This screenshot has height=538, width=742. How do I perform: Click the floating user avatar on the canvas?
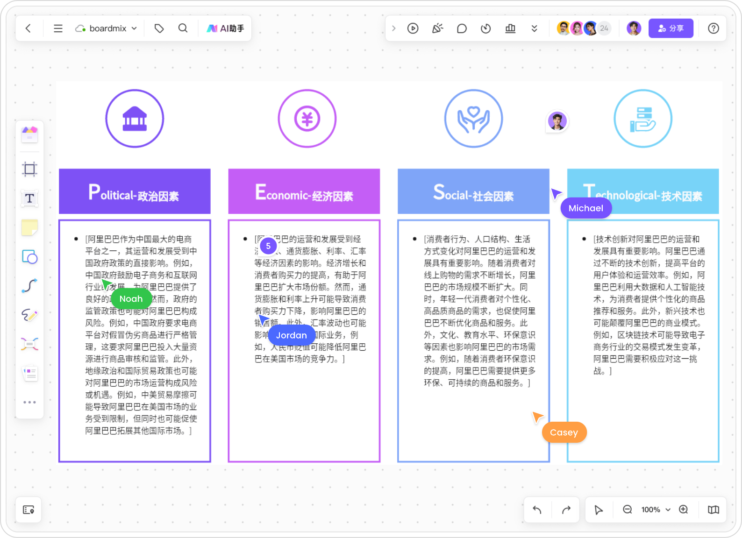coord(557,121)
